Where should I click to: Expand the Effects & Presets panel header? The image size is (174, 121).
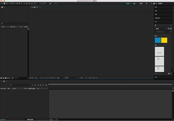tap(163, 18)
